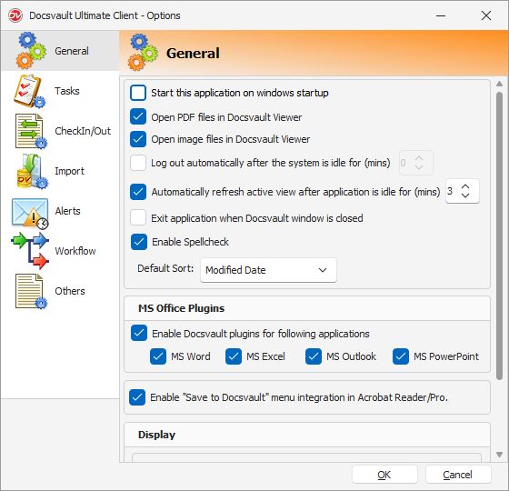Open the Default Sort dropdown
This screenshot has height=491, width=509.
(x=268, y=270)
